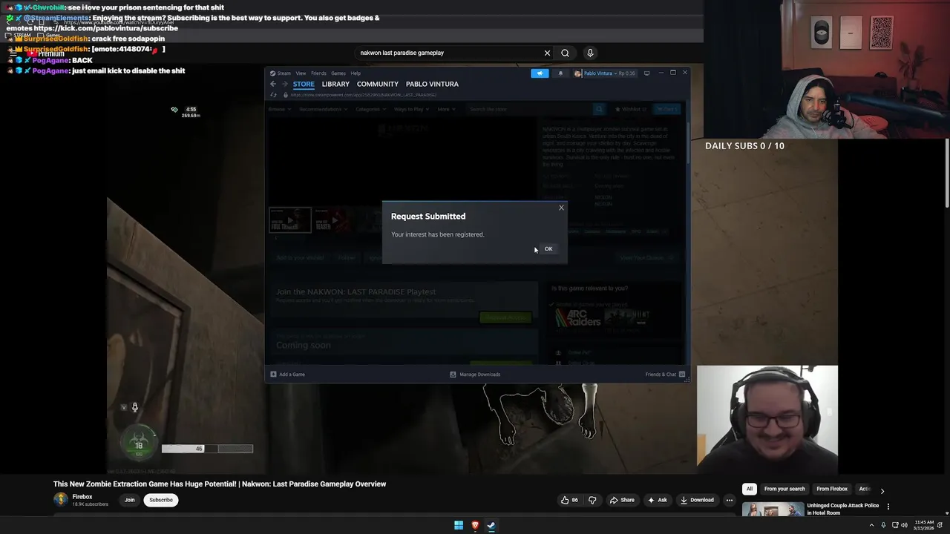This screenshot has width=950, height=534.
Task: Click the Steam store URL address
Action: [x=364, y=95]
